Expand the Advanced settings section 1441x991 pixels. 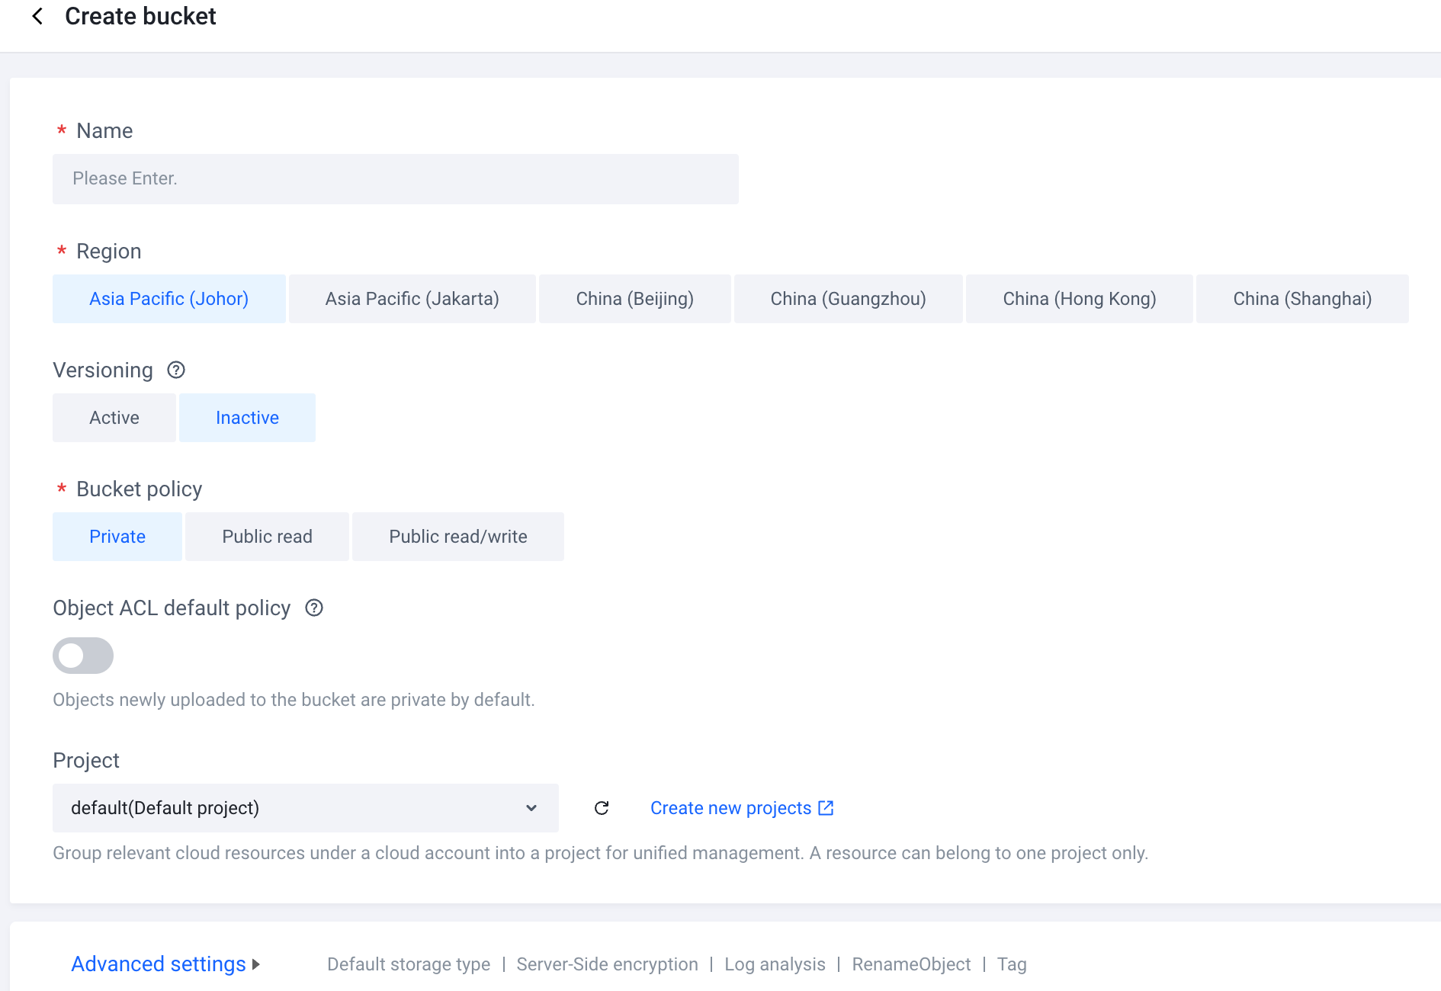coord(165,964)
